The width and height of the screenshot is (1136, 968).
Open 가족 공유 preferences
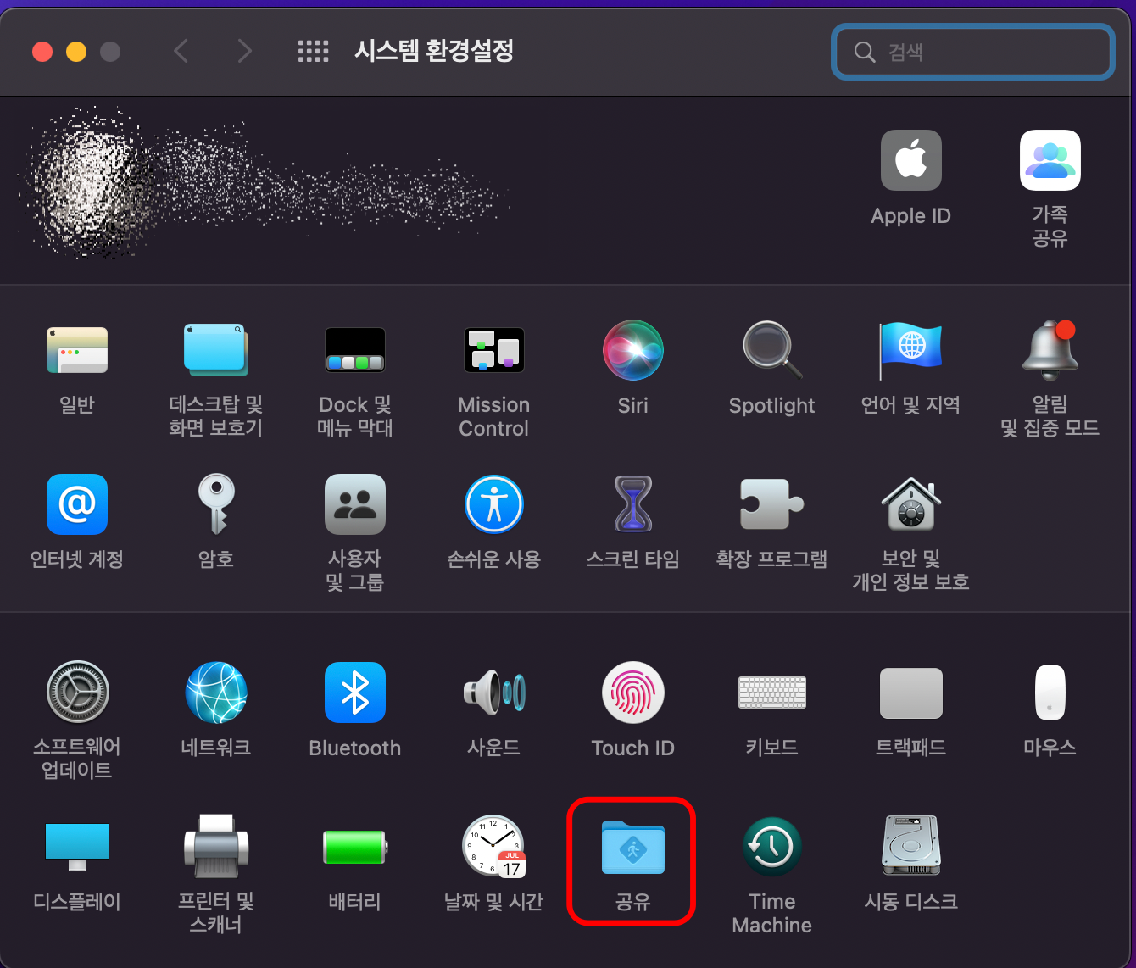point(1050,160)
